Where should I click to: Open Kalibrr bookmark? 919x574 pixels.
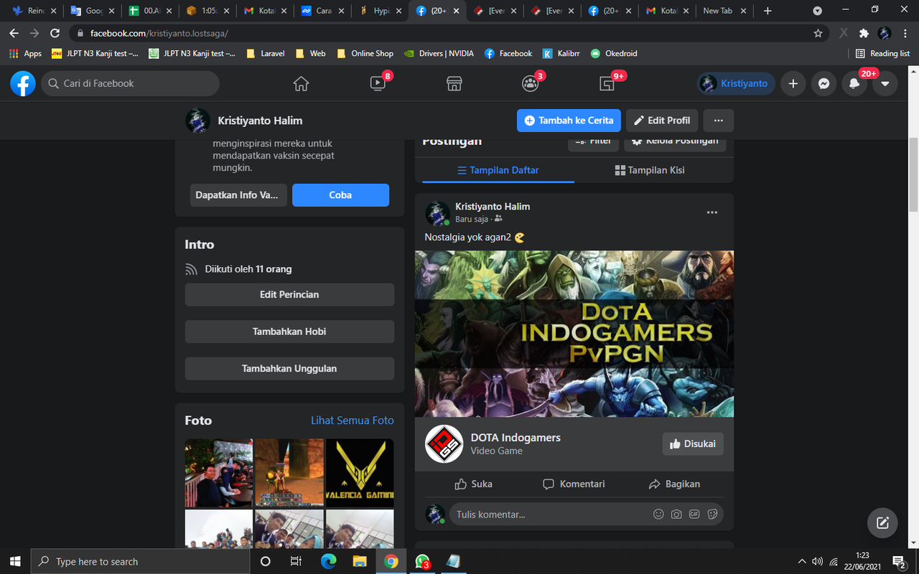[x=561, y=53]
